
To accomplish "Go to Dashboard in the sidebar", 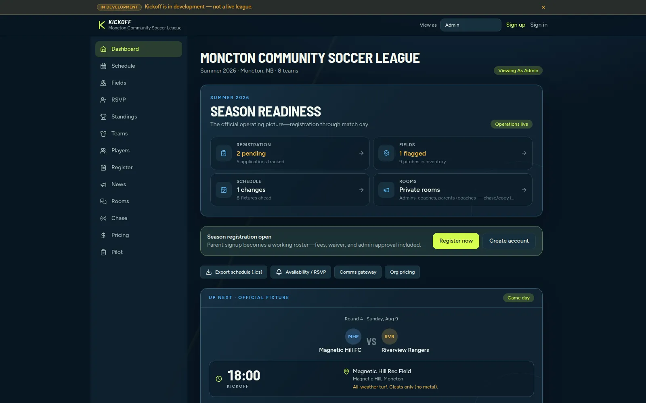I will 138,49.
